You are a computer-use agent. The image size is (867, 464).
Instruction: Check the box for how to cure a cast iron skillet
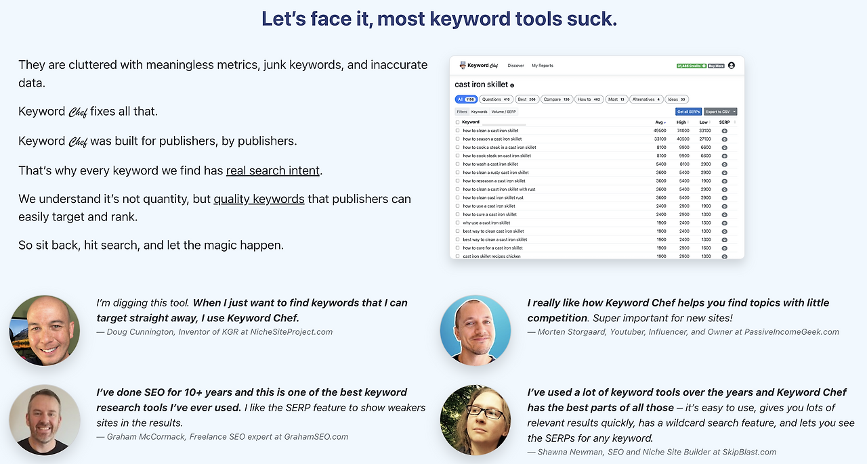click(x=457, y=214)
